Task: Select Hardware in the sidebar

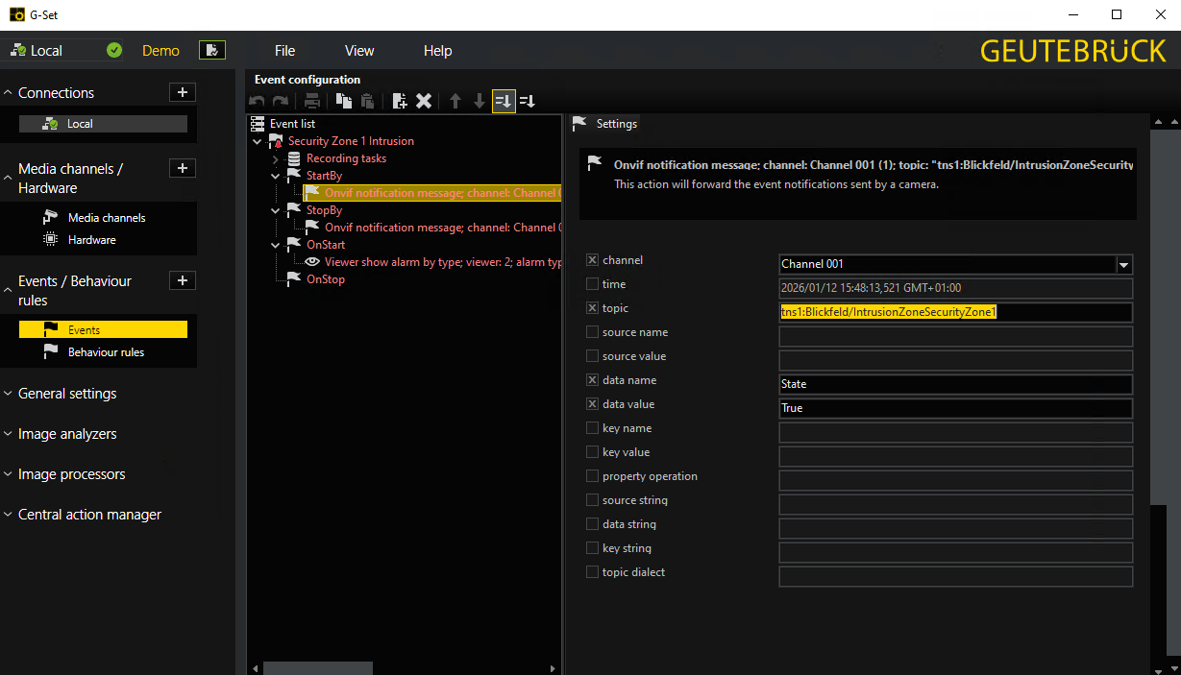Action: click(92, 240)
